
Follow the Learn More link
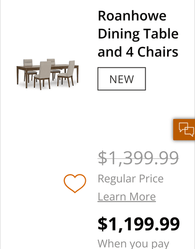pyautogui.click(x=127, y=197)
